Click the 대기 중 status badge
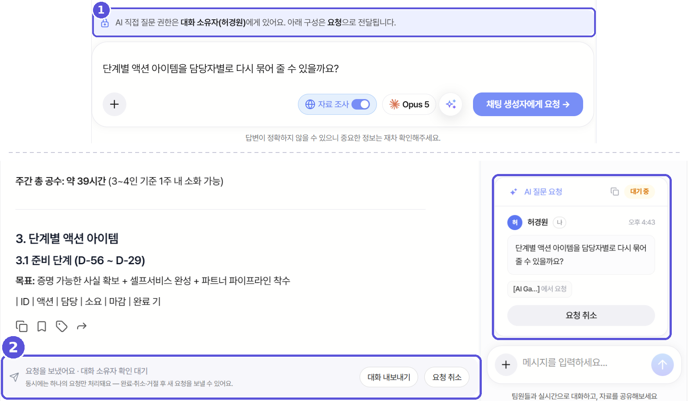This screenshot has width=688, height=401. point(639,192)
